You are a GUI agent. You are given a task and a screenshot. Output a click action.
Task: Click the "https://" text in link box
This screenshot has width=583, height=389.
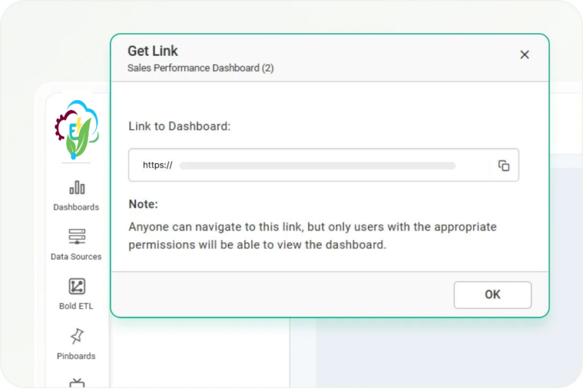point(158,165)
